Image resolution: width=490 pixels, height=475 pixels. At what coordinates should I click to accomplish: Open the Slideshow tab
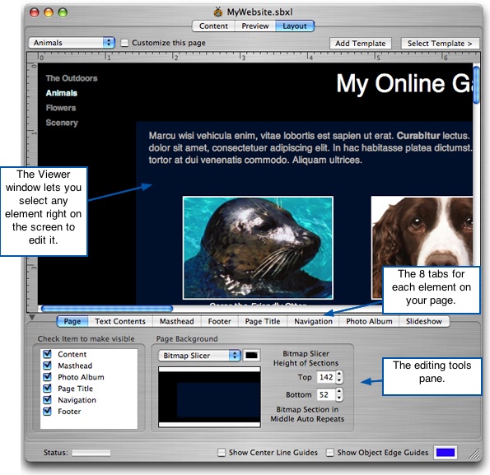click(x=424, y=321)
